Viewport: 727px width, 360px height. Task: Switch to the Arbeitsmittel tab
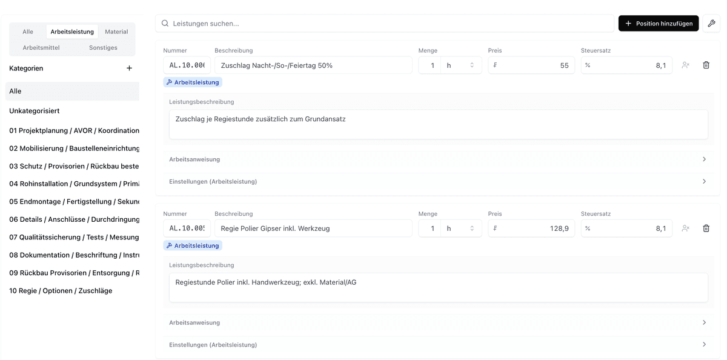[x=41, y=47]
